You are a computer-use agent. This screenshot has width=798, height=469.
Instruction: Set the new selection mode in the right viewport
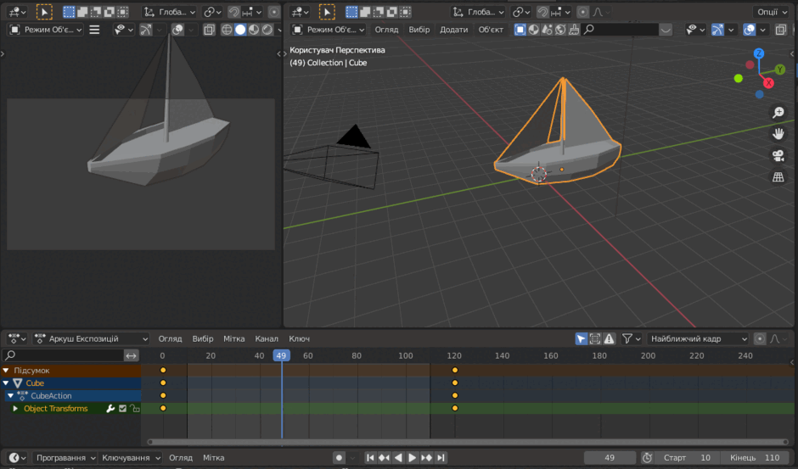pyautogui.click(x=351, y=12)
